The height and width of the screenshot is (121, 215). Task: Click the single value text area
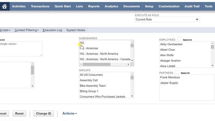point(21,49)
